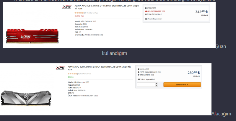Click FİYATI DÜŞÜNCE HABER VER link

pyautogui.click(x=149, y=72)
